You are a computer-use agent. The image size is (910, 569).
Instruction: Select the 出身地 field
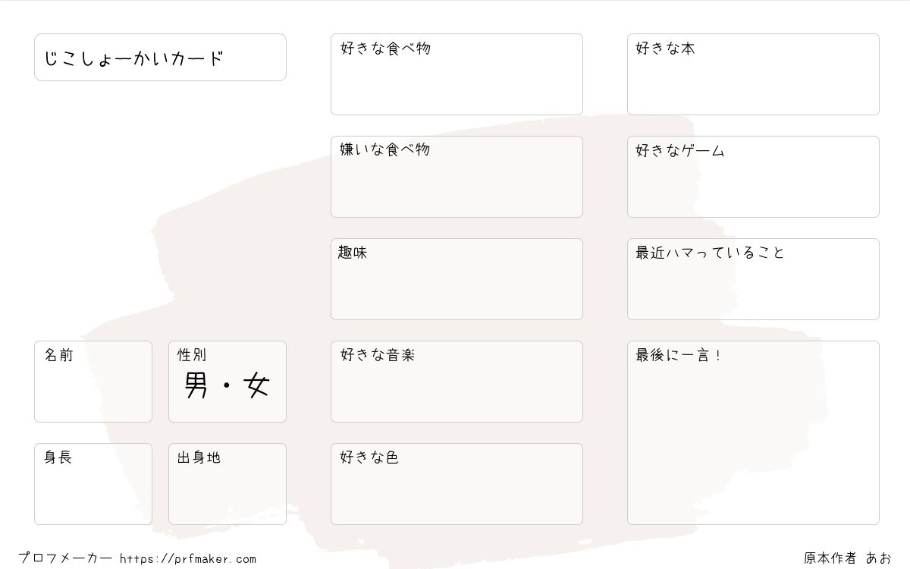(227, 484)
